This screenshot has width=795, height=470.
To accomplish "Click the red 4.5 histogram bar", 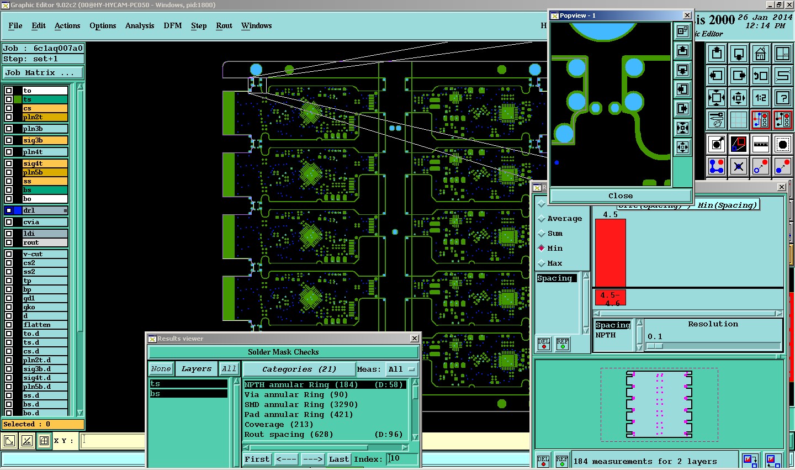I will tap(611, 252).
